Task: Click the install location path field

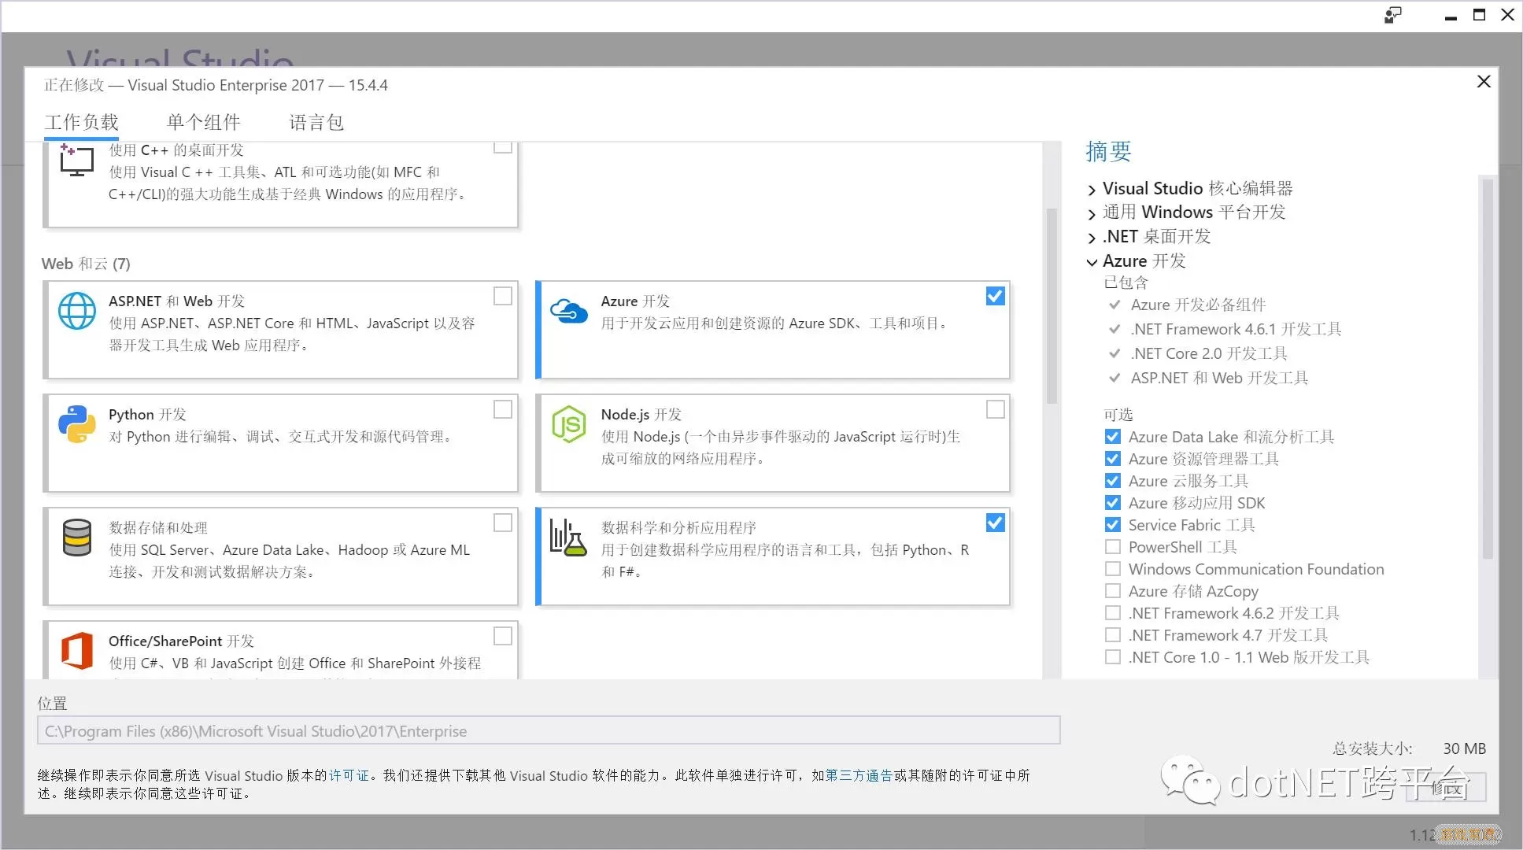Action: click(549, 730)
